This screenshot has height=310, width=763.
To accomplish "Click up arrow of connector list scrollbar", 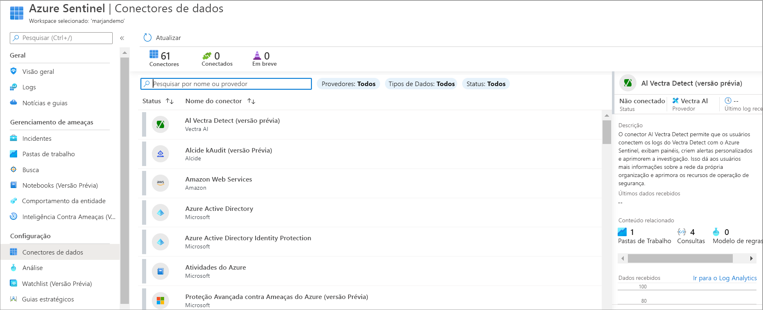I will click(607, 115).
